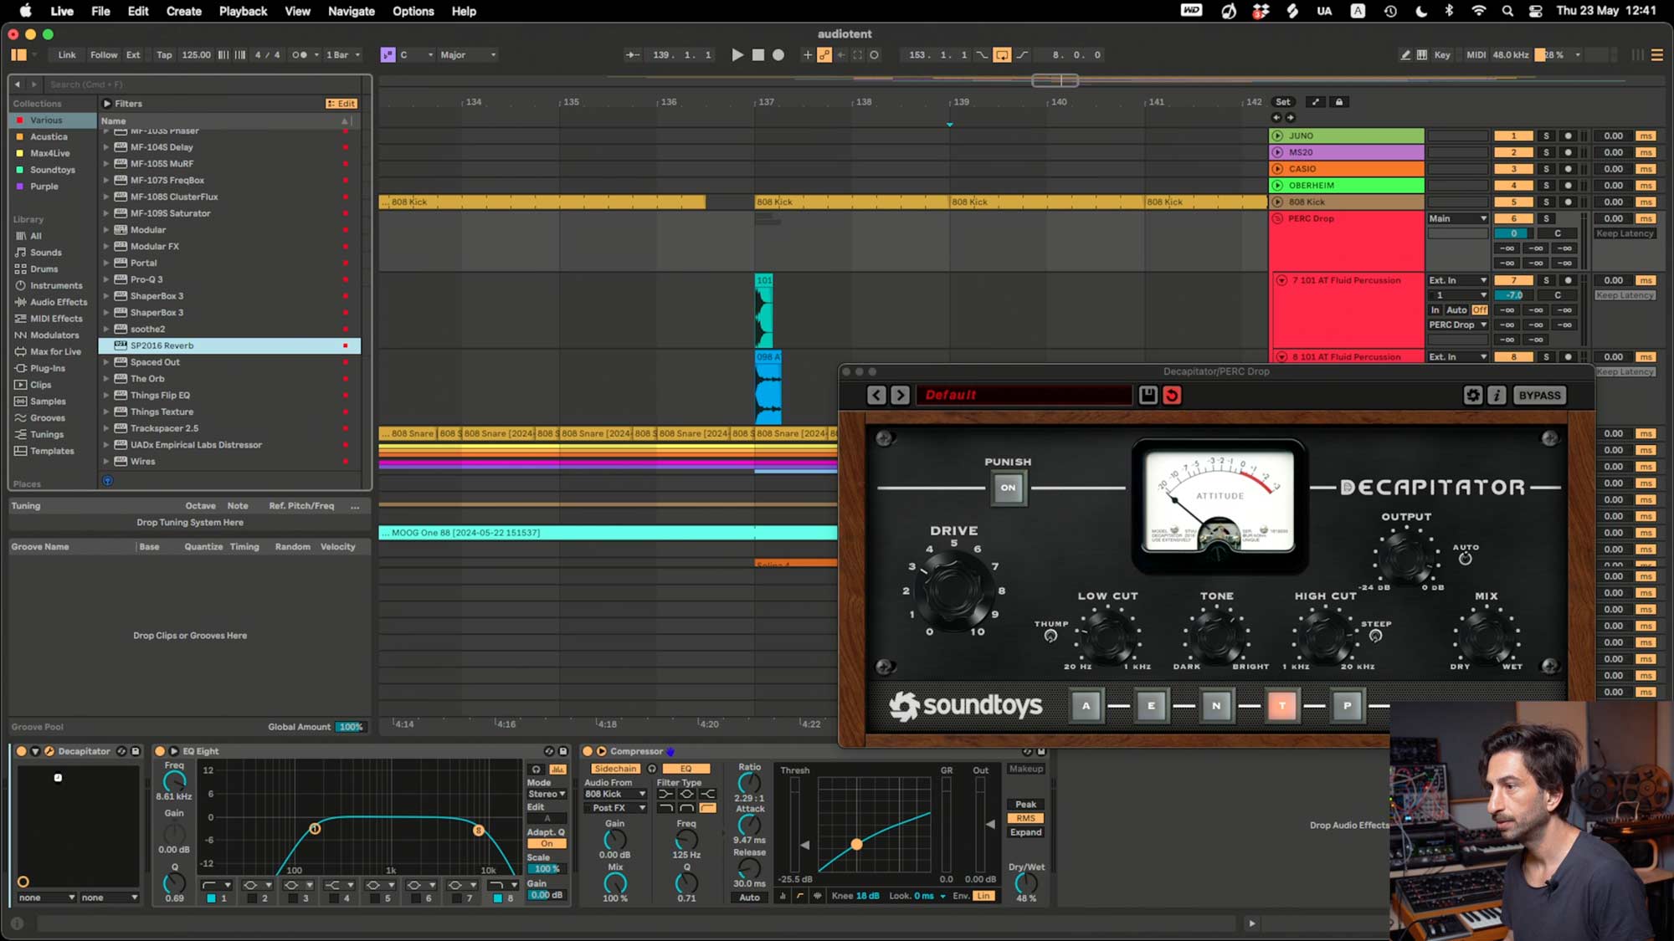Expand SP2016 Reverb plug-in entry
The image size is (1674, 941).
pos(106,345)
